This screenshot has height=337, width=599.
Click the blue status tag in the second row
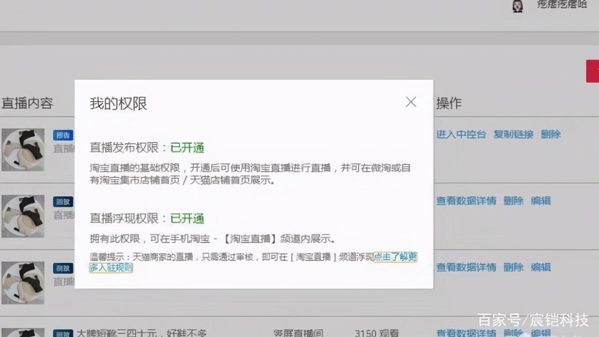click(x=63, y=202)
